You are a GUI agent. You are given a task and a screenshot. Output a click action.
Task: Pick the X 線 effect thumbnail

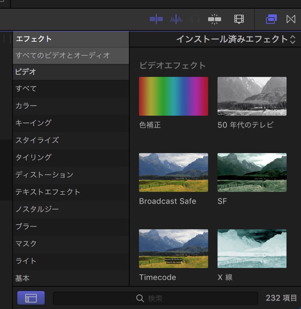click(252, 249)
